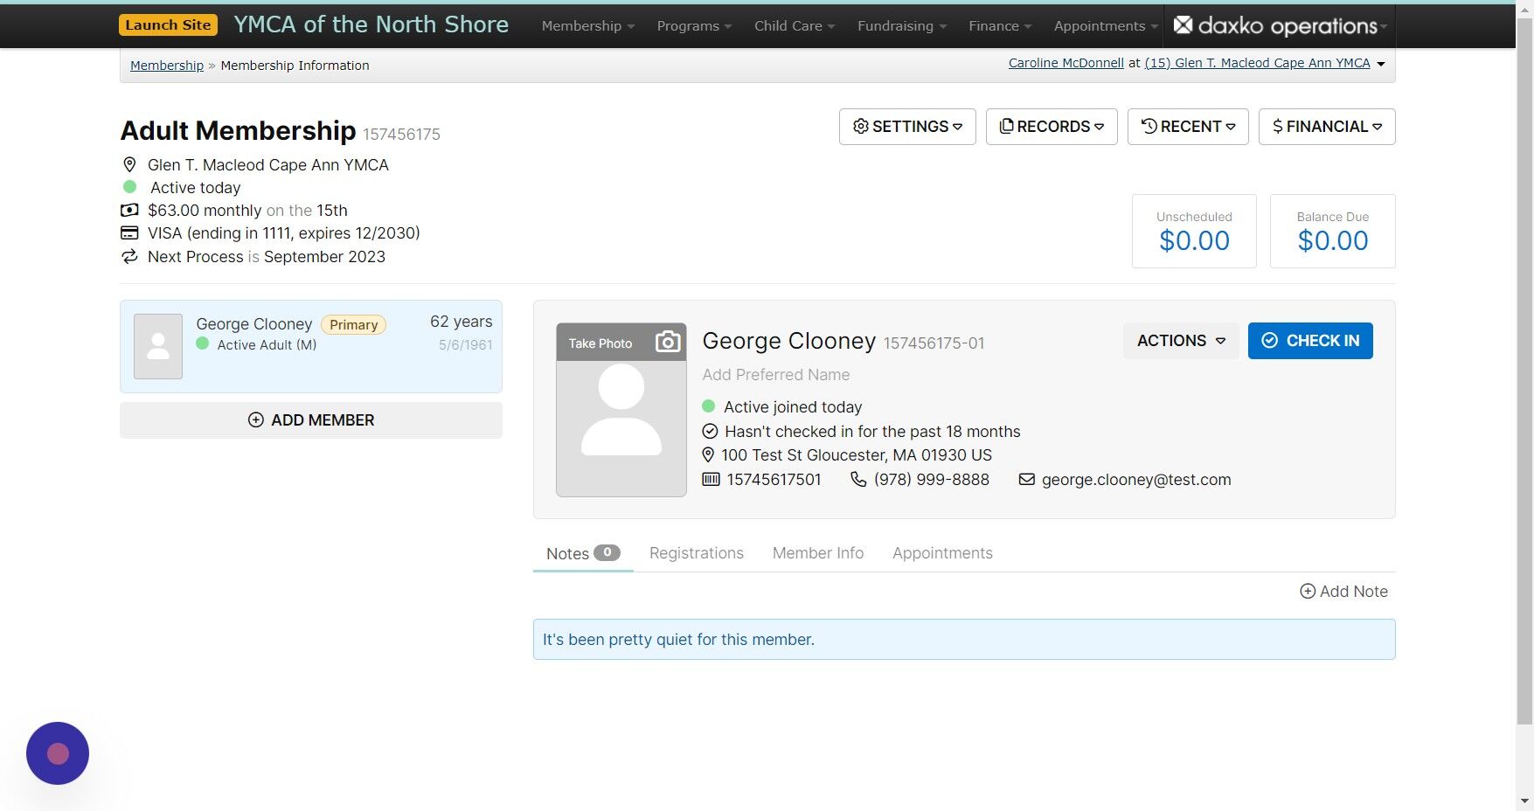
Task: Click the Membership breadcrumb link
Action: point(167,66)
